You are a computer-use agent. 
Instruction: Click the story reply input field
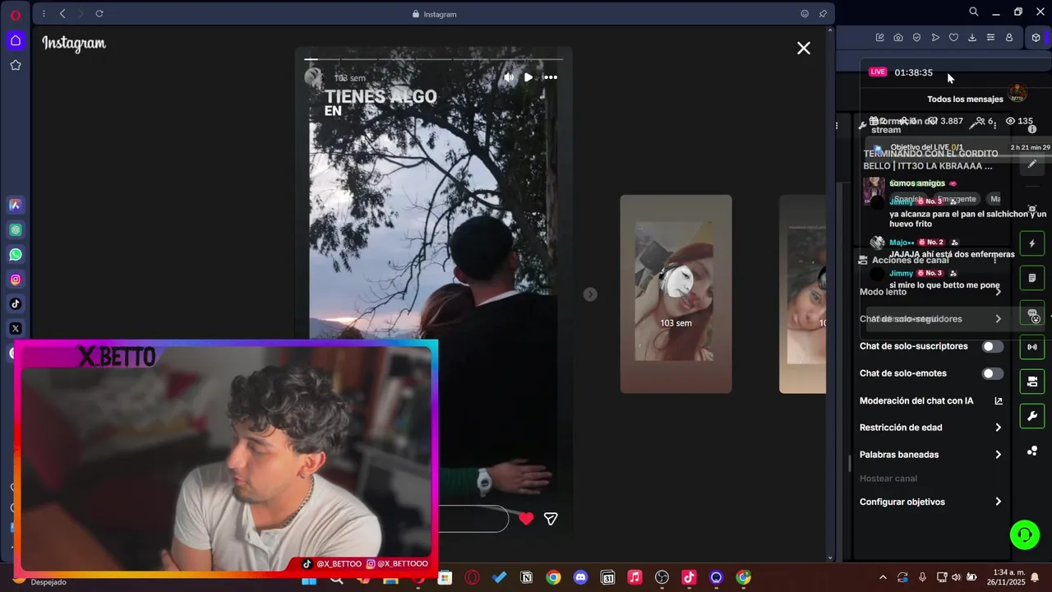coord(473,519)
